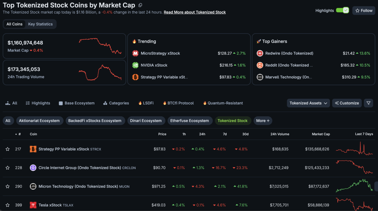Click the MicroStrategy xStock logo icon
The width and height of the screenshot is (378, 211).
point(135,53)
